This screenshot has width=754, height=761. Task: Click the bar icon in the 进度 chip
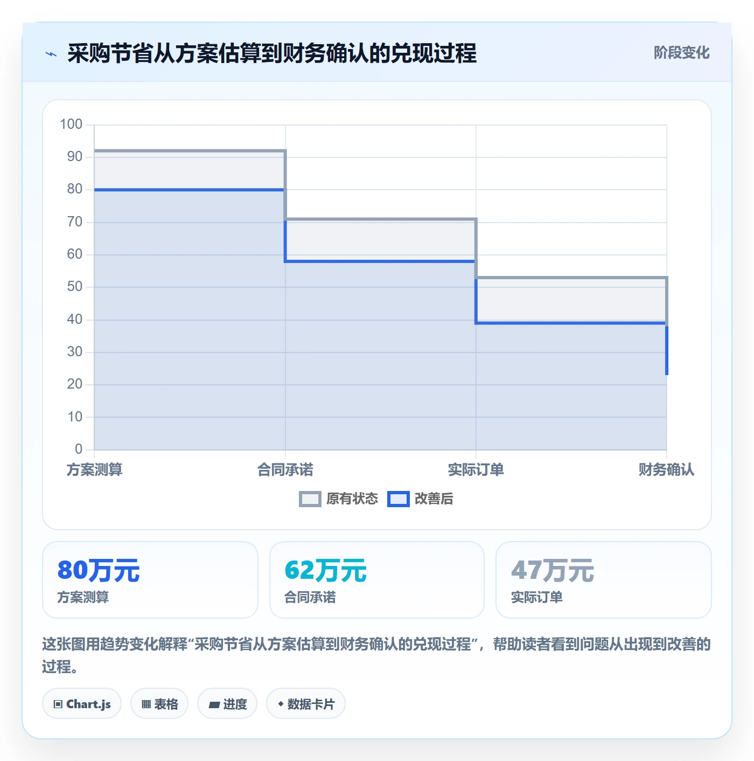[x=214, y=704]
